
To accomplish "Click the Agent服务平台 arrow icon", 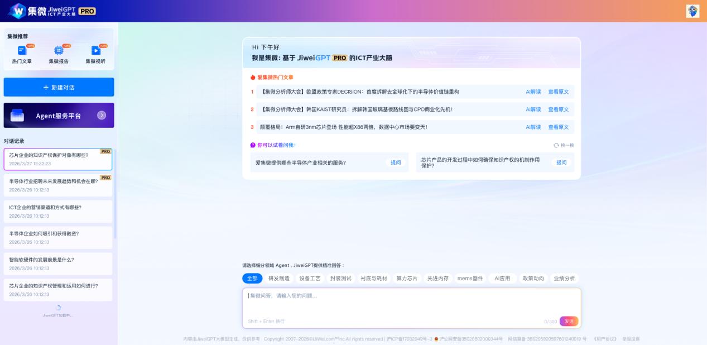I will coord(102,116).
